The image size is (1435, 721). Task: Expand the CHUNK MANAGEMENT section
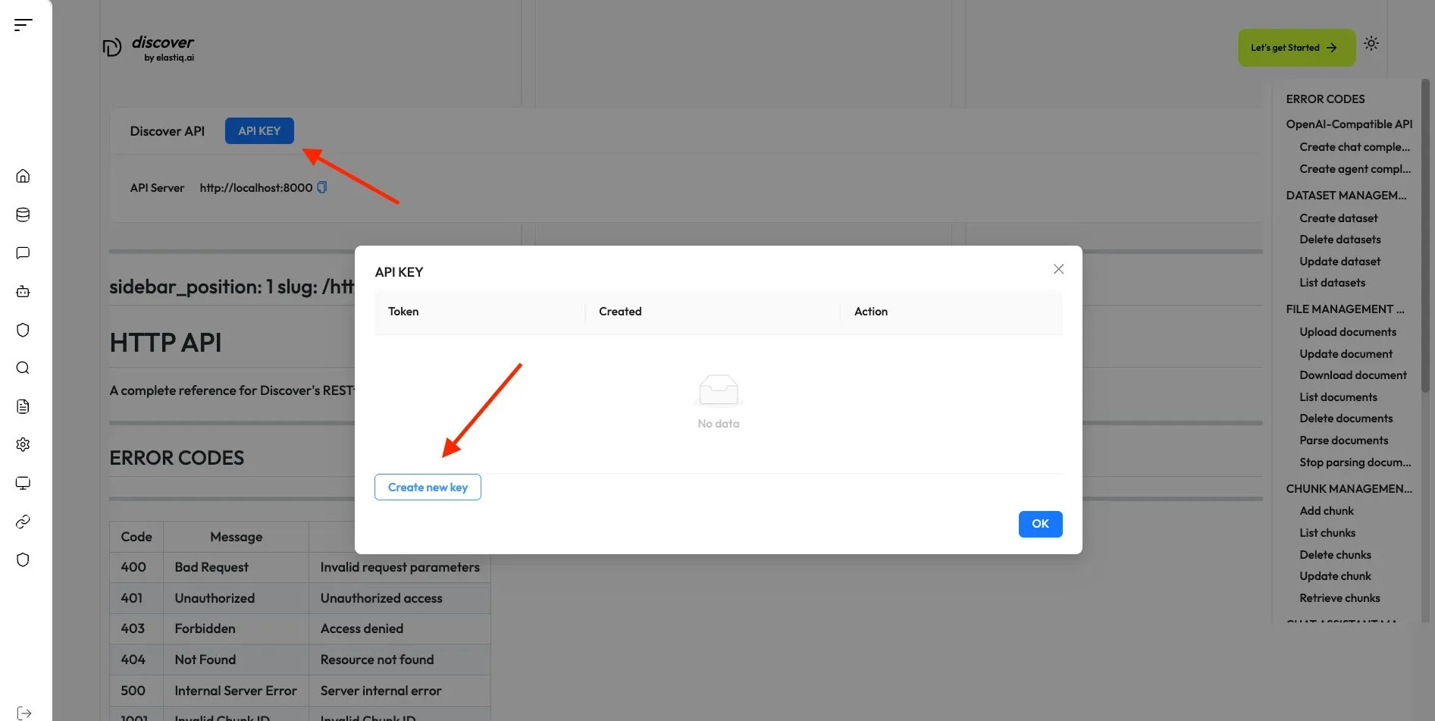[1349, 488]
